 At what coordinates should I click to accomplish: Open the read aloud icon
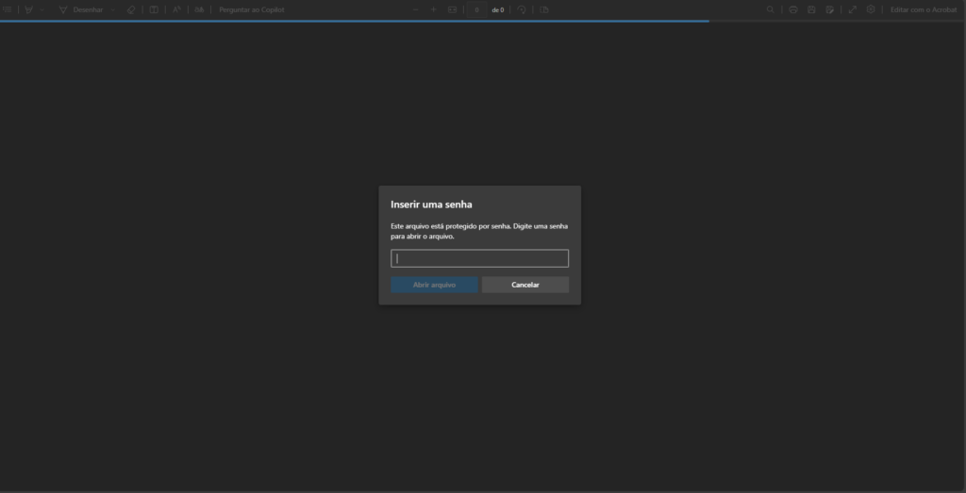[176, 9]
